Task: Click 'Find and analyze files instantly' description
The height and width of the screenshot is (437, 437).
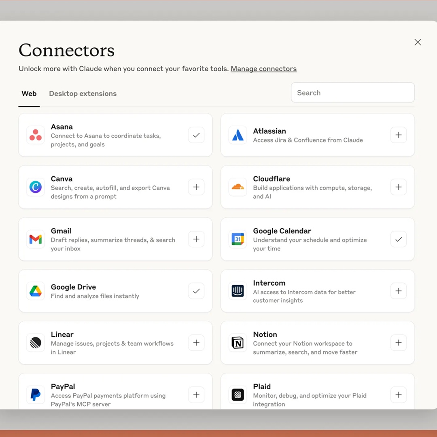Action: point(95,296)
